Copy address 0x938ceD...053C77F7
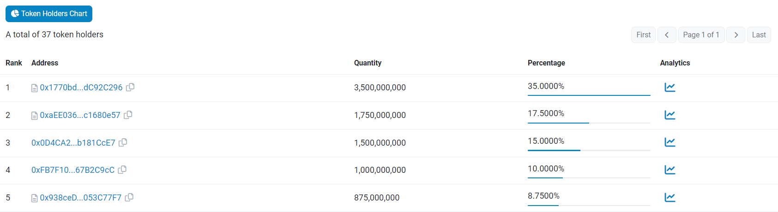This screenshot has width=778, height=212. click(130, 197)
